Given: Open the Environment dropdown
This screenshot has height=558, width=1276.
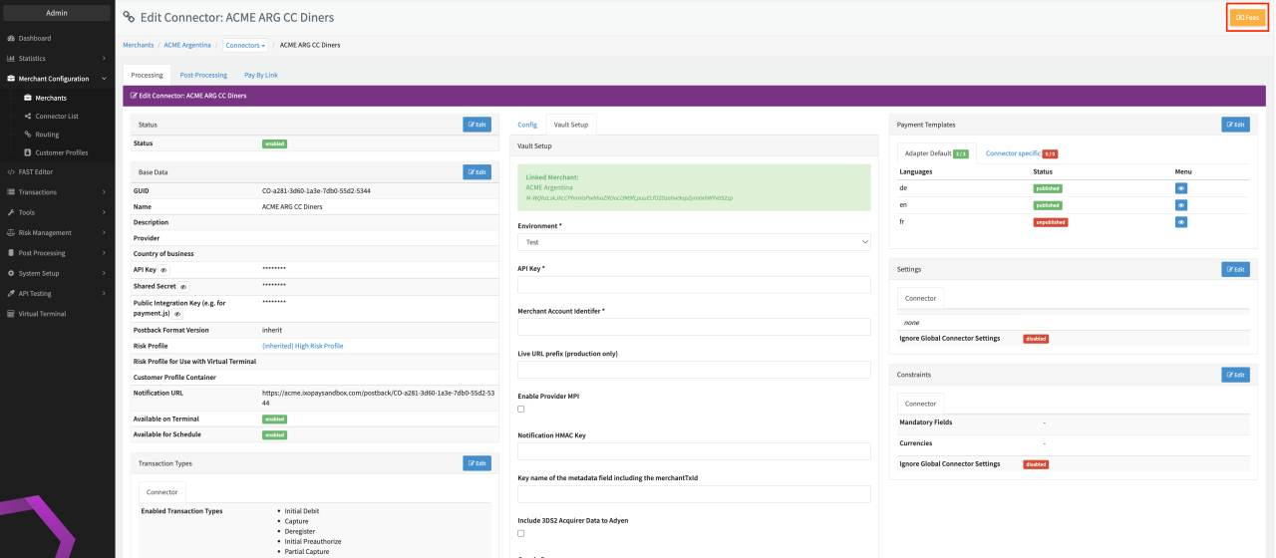Looking at the screenshot, I should (694, 242).
